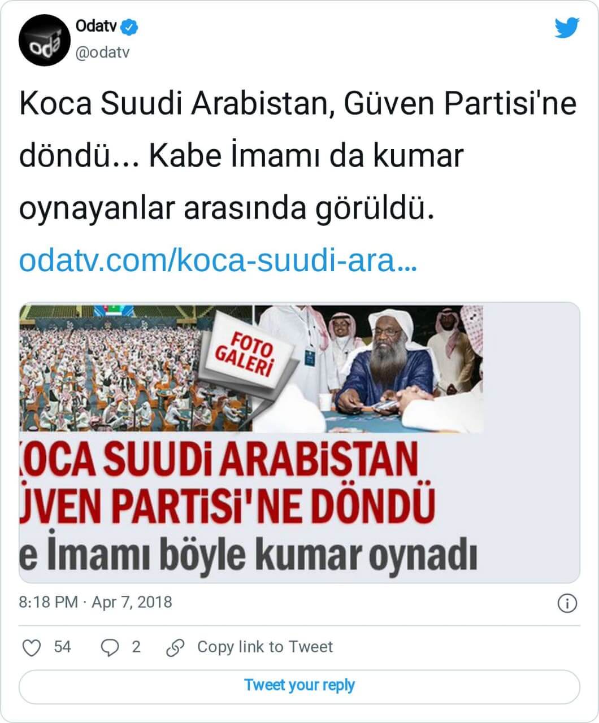Click the chain link icon
This screenshot has width=599, height=723.
click(x=176, y=647)
